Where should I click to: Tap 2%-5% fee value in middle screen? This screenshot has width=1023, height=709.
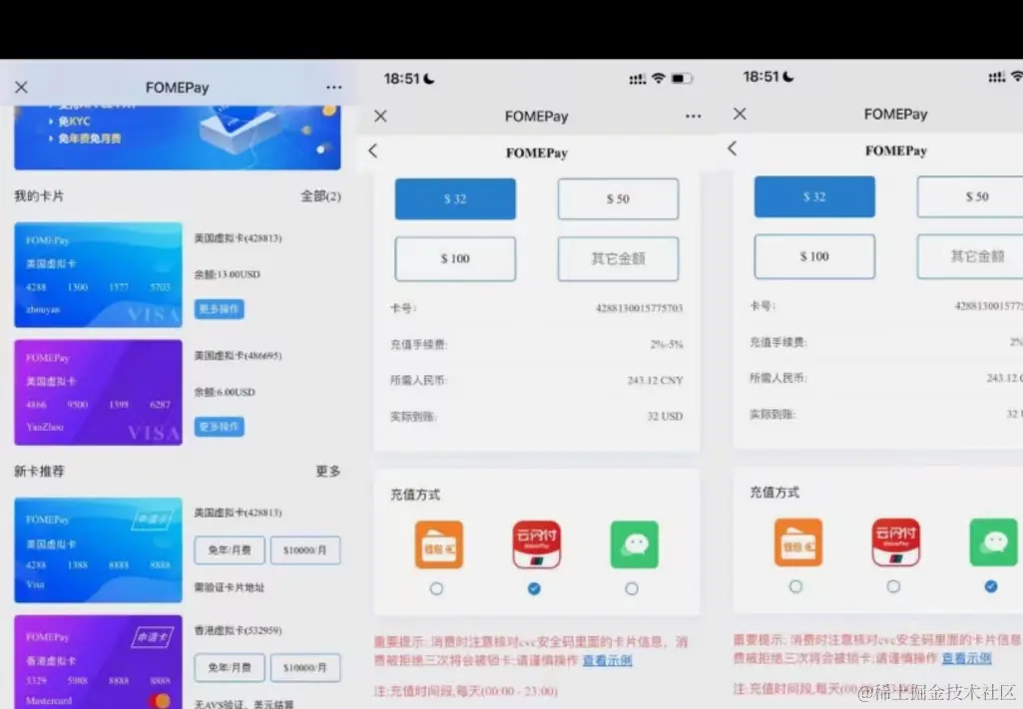666,344
